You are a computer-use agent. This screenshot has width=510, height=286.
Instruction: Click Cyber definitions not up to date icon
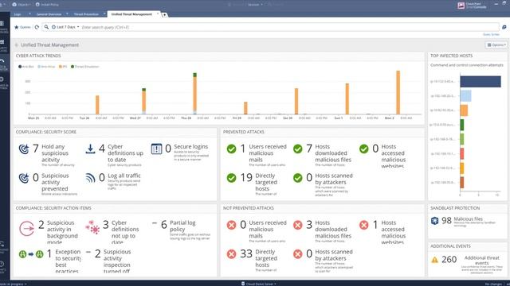click(92, 227)
